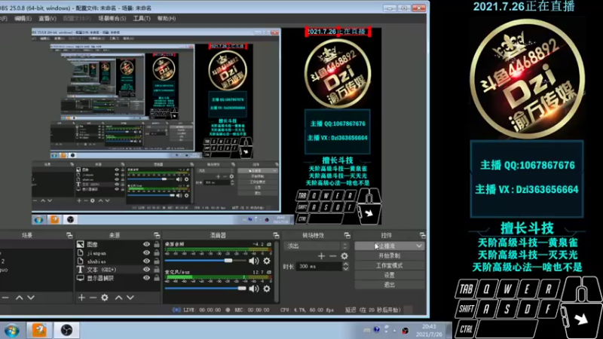Hide the 显示器捕获 source
This screenshot has width=603, height=339.
pyautogui.click(x=146, y=278)
